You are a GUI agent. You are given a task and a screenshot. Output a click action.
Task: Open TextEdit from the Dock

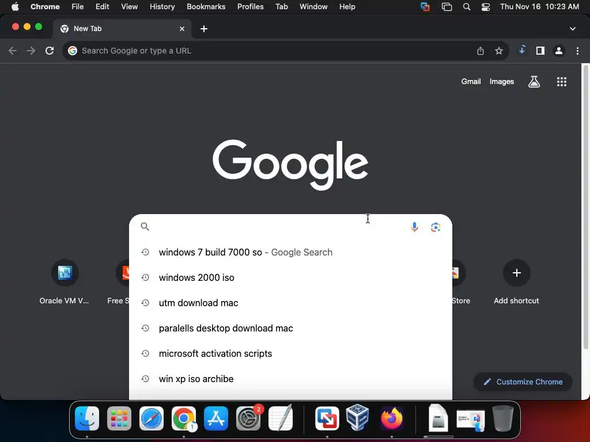point(281,418)
